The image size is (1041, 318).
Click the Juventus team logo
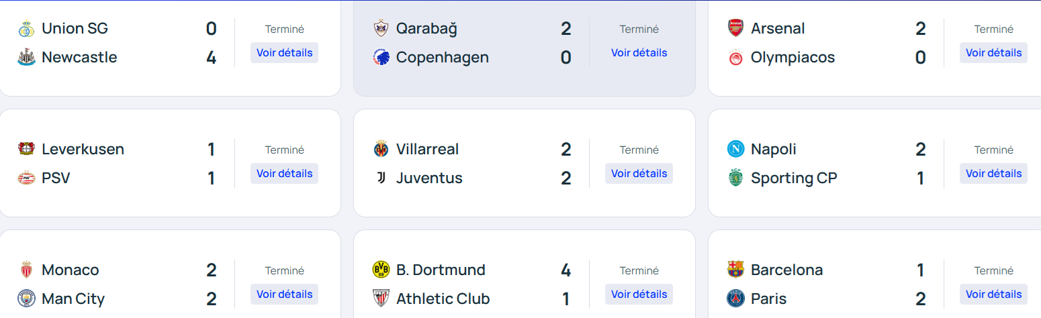click(381, 178)
